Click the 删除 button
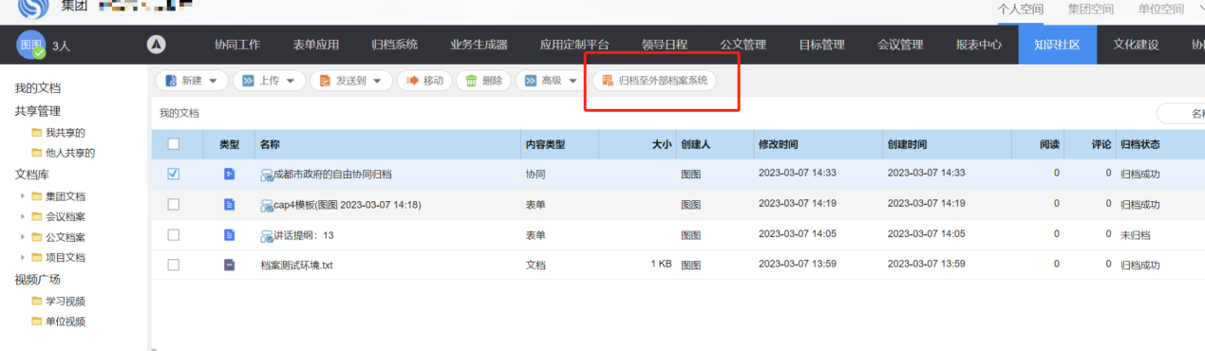1205x351 pixels. click(483, 81)
